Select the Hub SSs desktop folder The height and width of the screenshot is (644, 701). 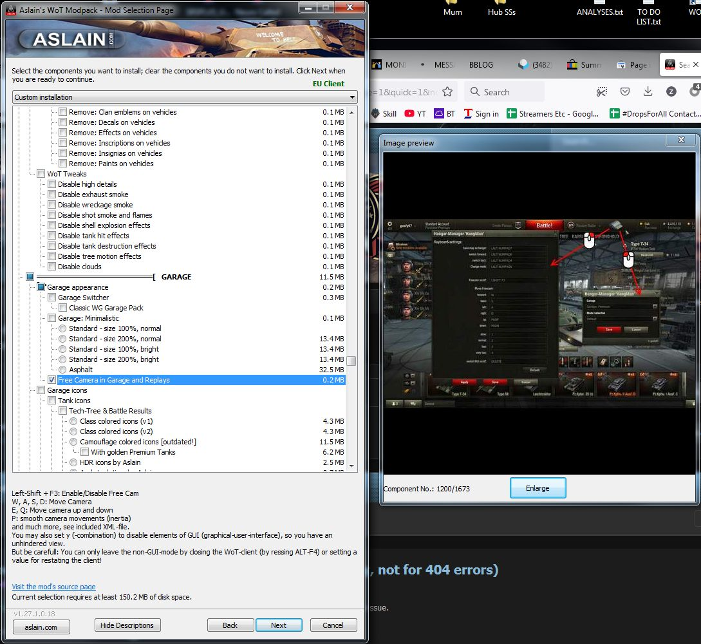tap(501, 9)
